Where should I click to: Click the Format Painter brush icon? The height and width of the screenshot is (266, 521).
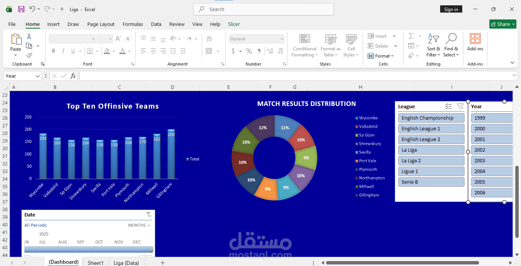[29, 55]
